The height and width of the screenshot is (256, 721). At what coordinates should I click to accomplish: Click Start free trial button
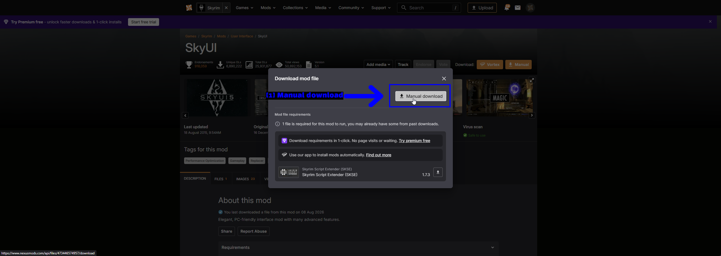coord(143,22)
